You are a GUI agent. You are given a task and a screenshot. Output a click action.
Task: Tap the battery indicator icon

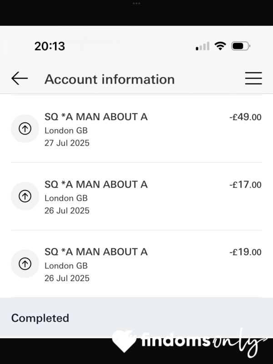[x=241, y=46]
